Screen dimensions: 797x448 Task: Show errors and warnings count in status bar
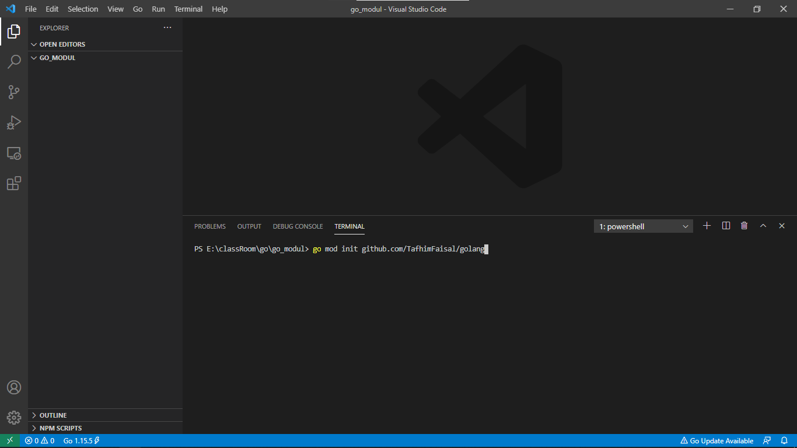(40, 441)
